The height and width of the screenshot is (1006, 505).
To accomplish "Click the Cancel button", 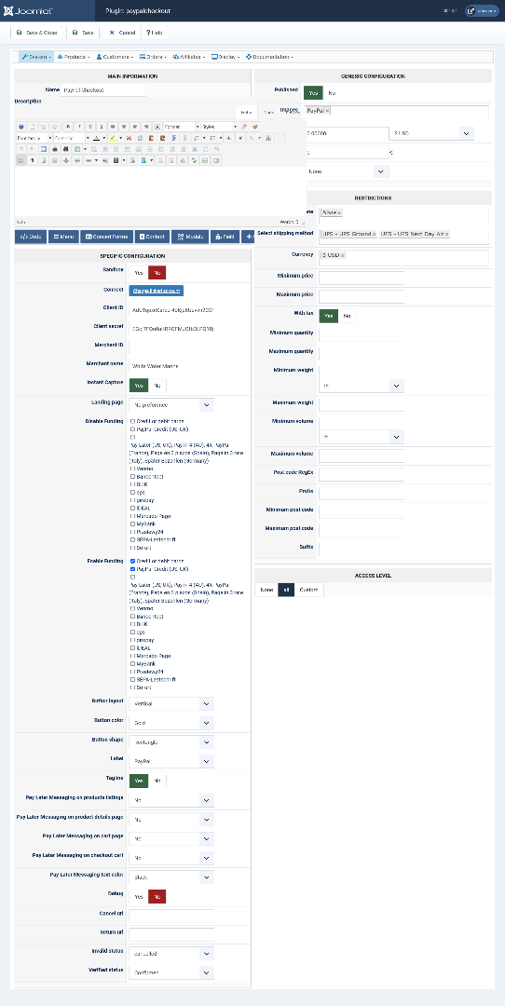I will pos(123,32).
